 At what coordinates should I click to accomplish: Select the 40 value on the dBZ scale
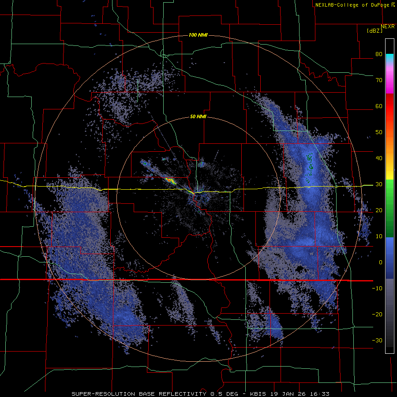click(x=379, y=158)
